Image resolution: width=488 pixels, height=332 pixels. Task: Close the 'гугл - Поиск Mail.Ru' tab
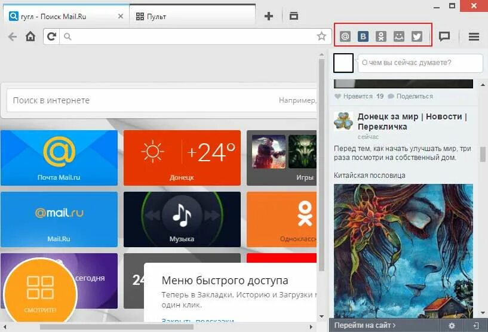click(x=121, y=16)
